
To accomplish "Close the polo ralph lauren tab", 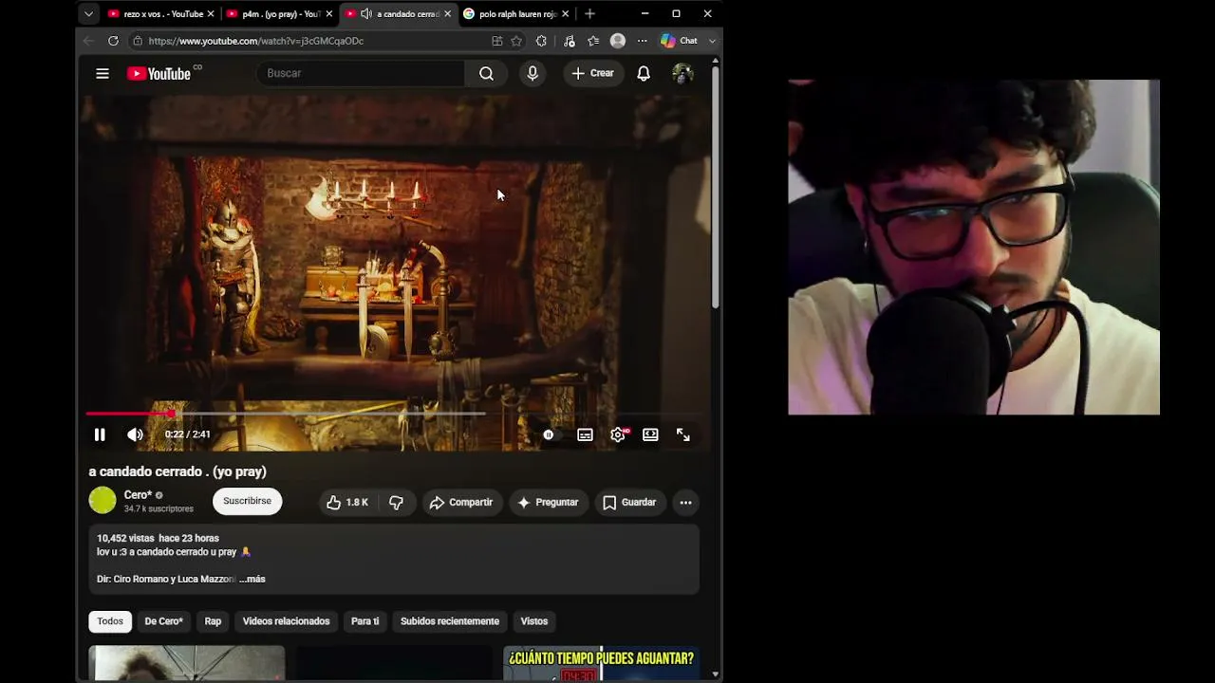I will 566,14.
